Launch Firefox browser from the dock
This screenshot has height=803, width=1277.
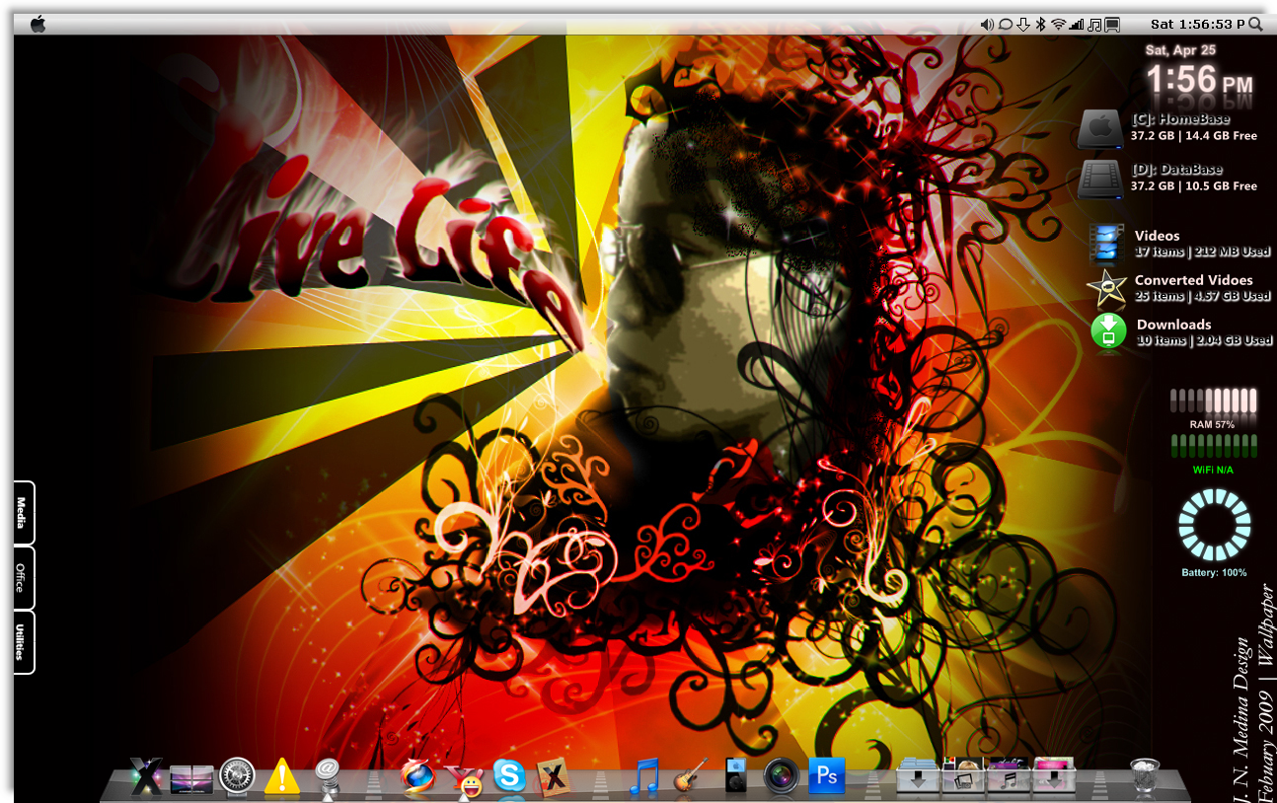(417, 776)
